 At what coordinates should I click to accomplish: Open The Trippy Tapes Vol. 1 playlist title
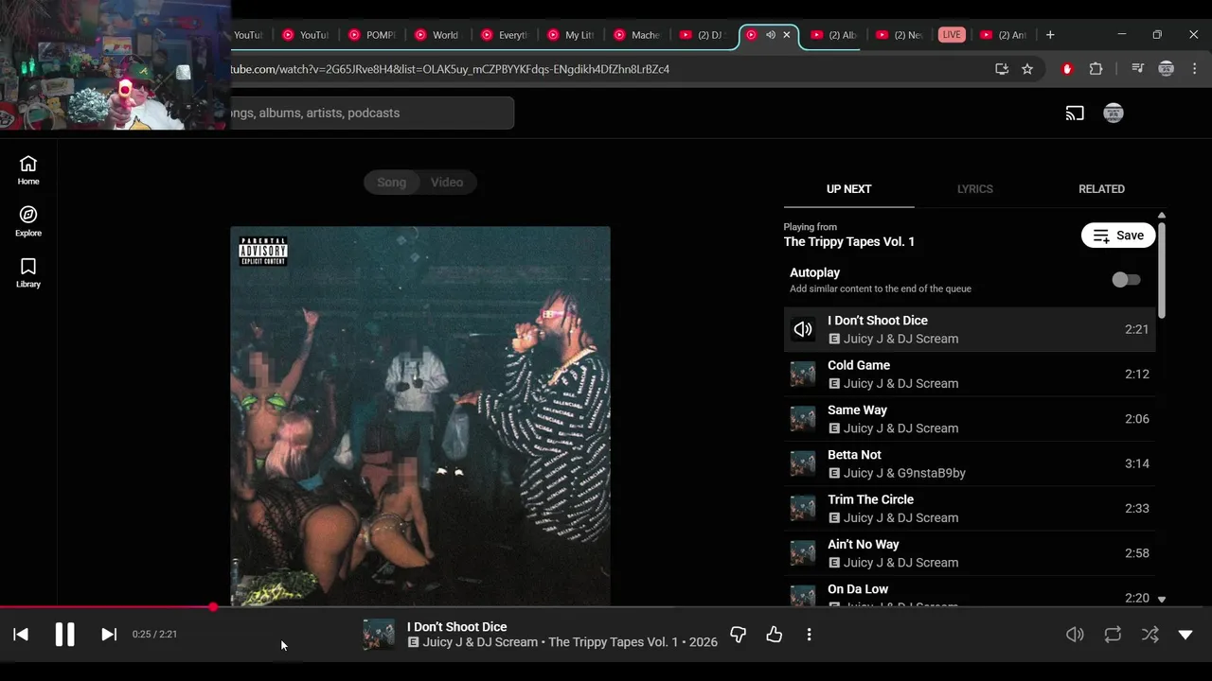[x=848, y=242]
